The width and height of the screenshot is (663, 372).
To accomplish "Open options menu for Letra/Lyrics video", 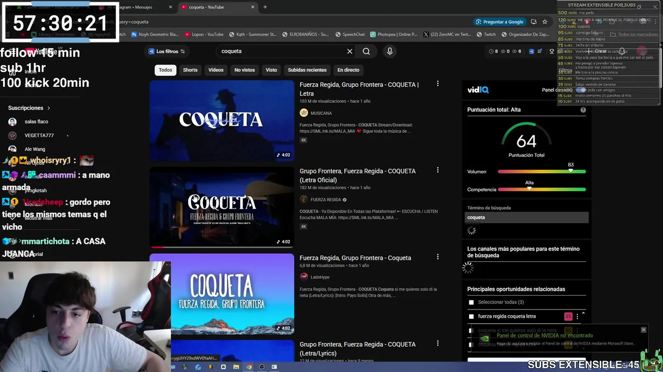I will [438, 343].
